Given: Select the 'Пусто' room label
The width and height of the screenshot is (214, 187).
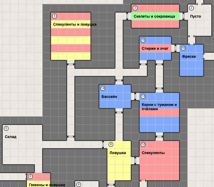Looking at the screenshot, I should point(195,16).
